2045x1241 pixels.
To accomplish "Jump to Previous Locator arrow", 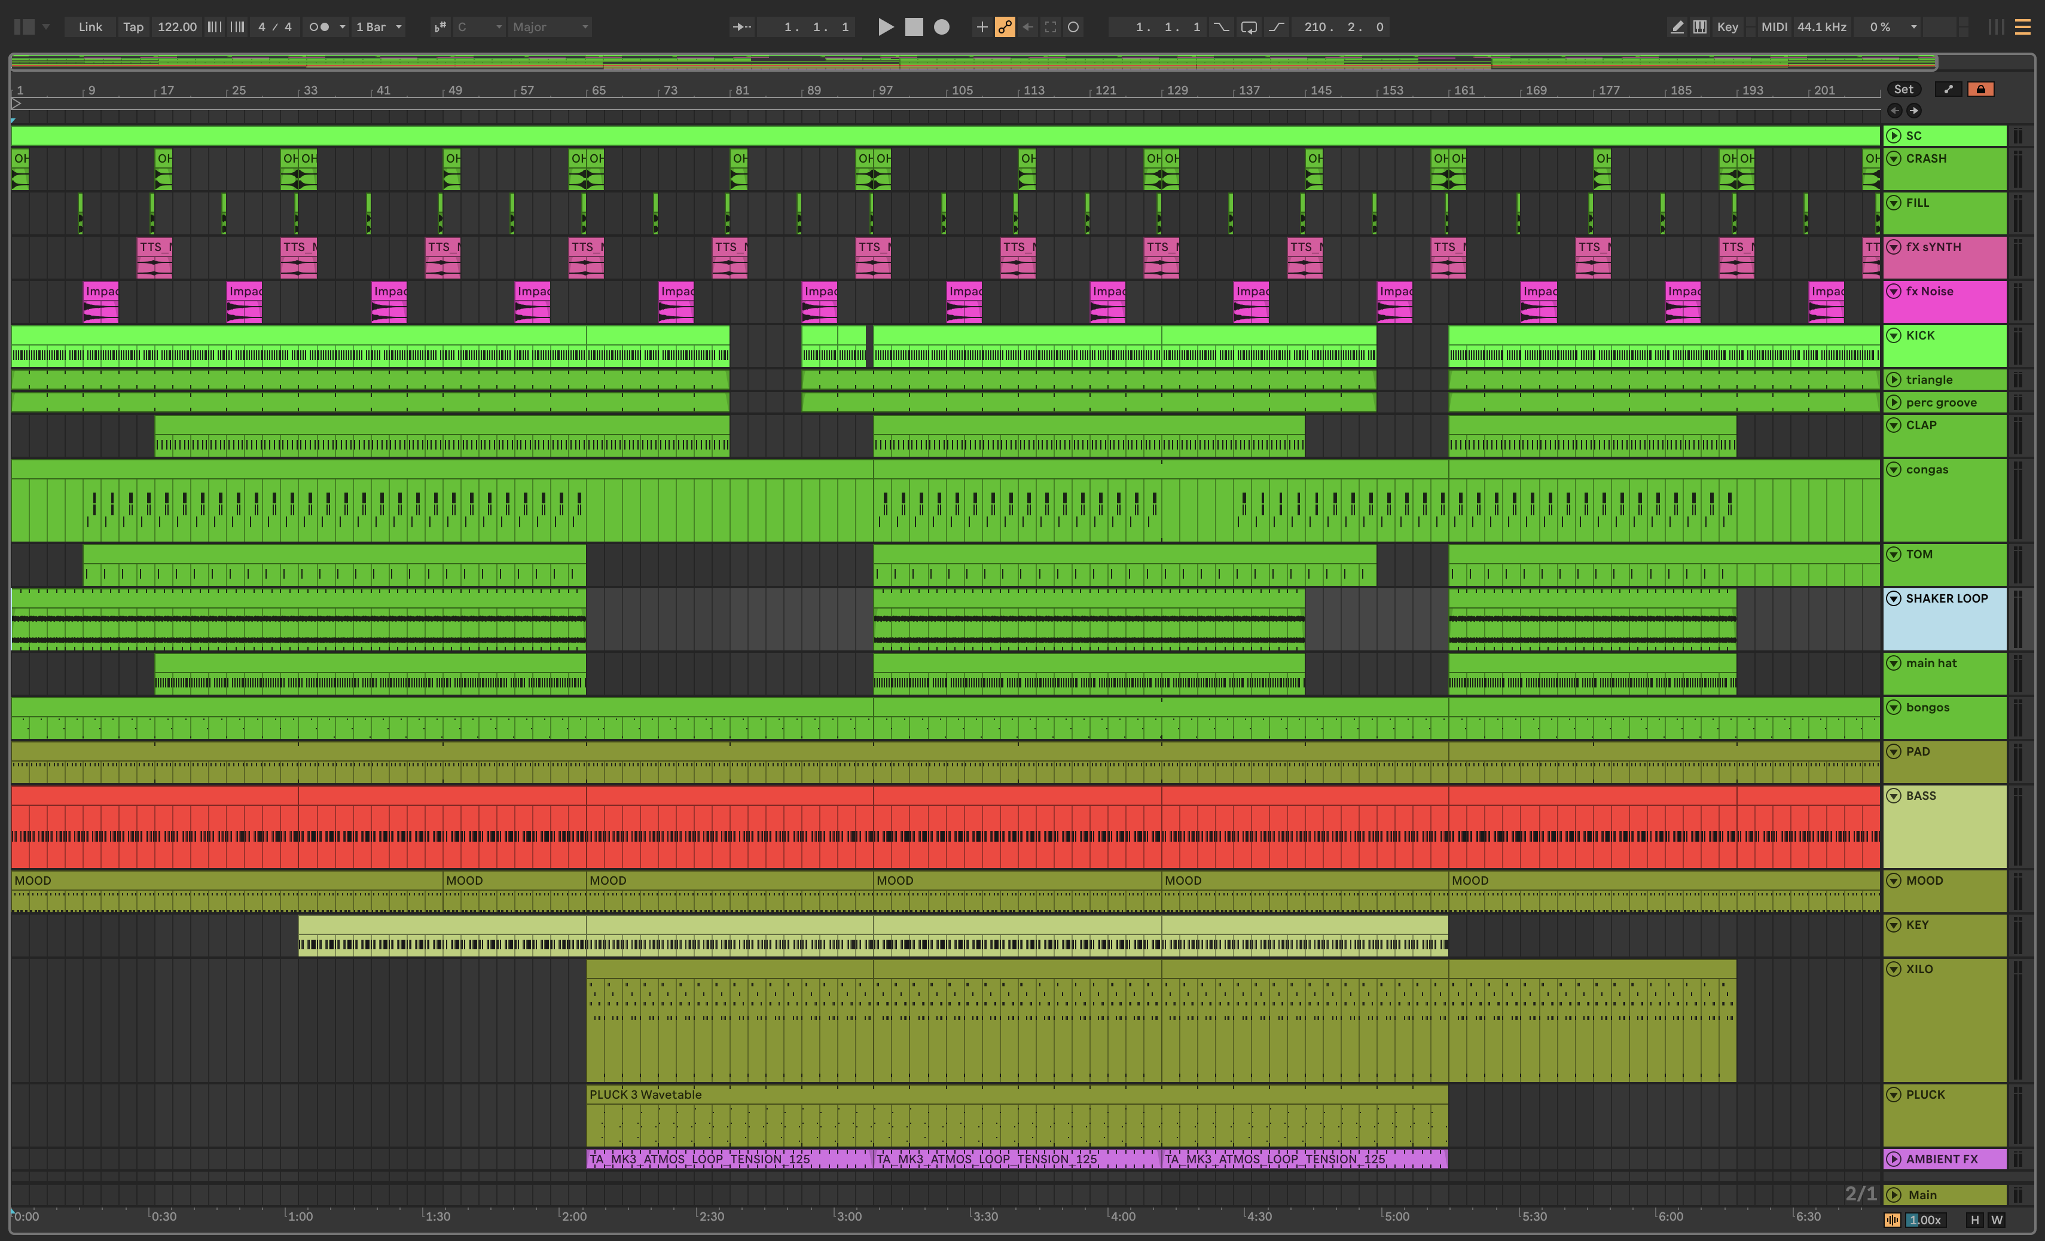I will tap(1894, 111).
